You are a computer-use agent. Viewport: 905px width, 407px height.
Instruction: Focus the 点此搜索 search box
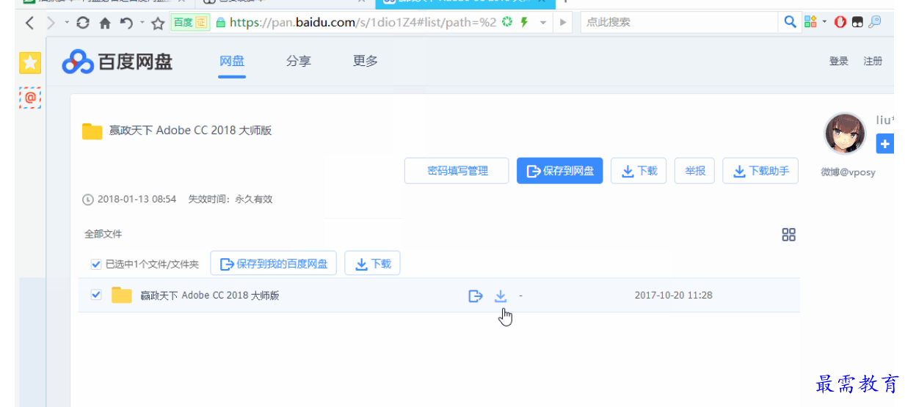point(679,22)
